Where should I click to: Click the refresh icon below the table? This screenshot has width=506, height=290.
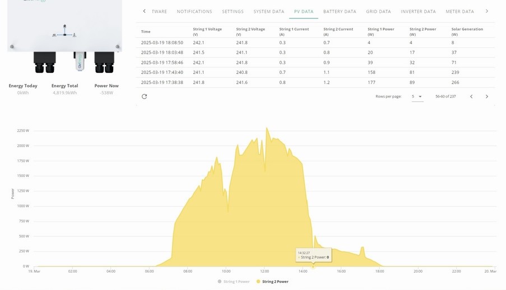tap(144, 96)
